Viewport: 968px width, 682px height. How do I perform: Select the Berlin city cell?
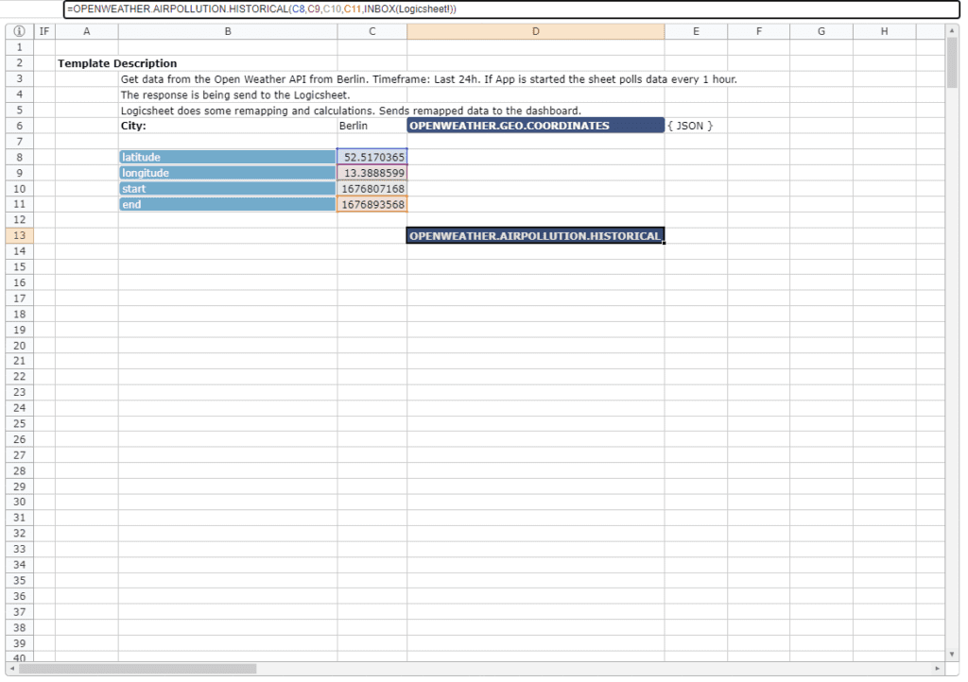point(372,126)
